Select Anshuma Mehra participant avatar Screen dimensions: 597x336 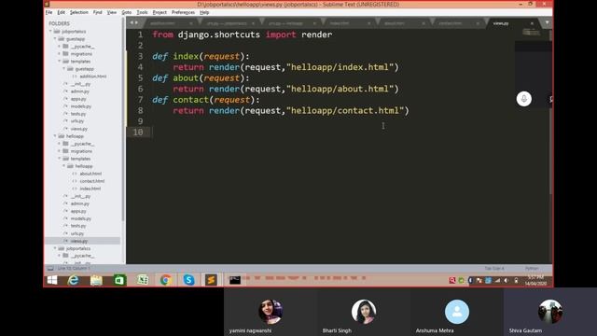coord(457,312)
